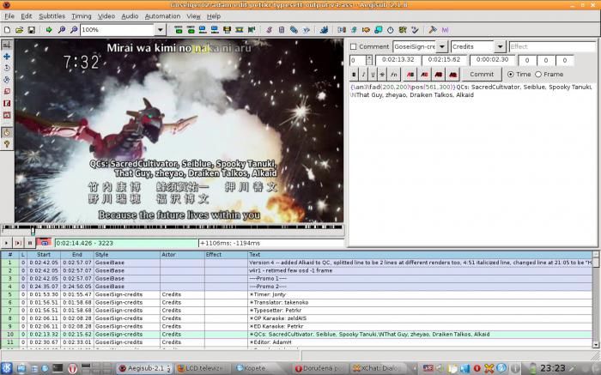Click the duration field 0:00:02.30

click(x=492, y=60)
